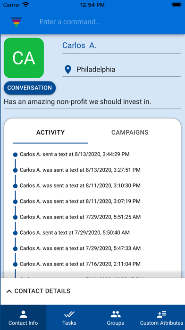Screen dimensions: 185x330
Task: Select the 8/13/2020 3:44:29 PM activity marker
Action: point(15,155)
